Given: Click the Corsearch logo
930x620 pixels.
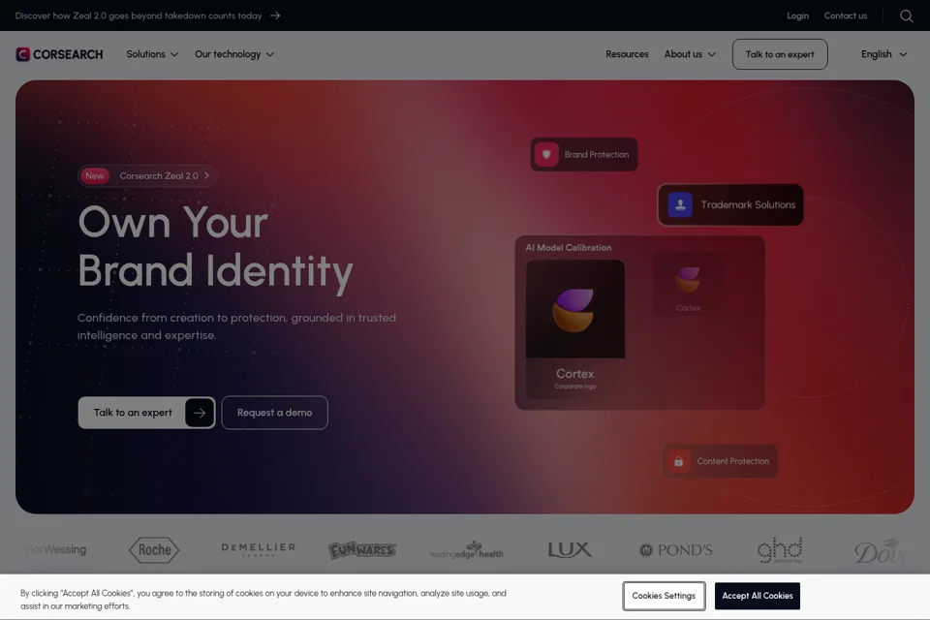Looking at the screenshot, I should coord(59,54).
